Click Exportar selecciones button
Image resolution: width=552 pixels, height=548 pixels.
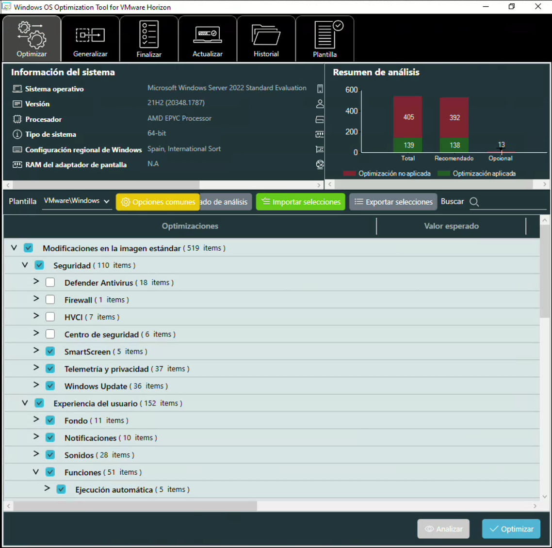click(393, 202)
